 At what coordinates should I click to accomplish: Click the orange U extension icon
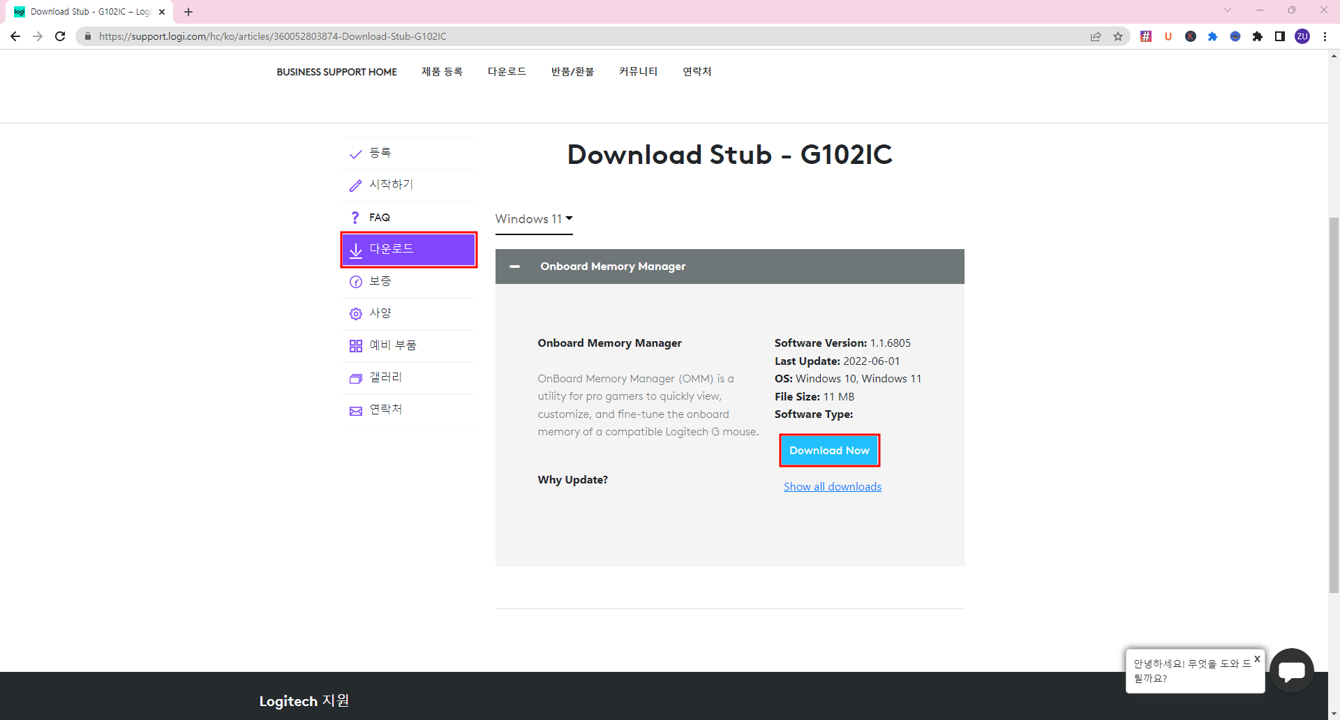1168,36
